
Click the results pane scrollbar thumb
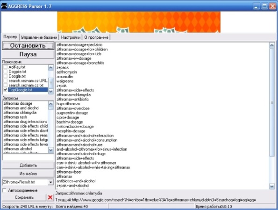(272, 102)
